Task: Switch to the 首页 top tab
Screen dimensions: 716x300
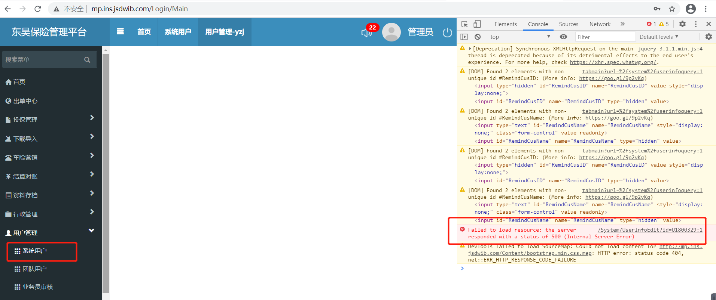Action: click(x=144, y=32)
